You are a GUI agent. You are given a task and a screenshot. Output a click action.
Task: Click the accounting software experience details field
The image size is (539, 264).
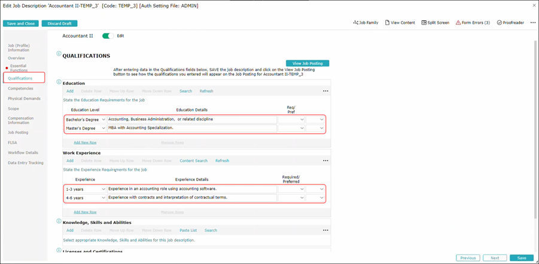(192, 189)
